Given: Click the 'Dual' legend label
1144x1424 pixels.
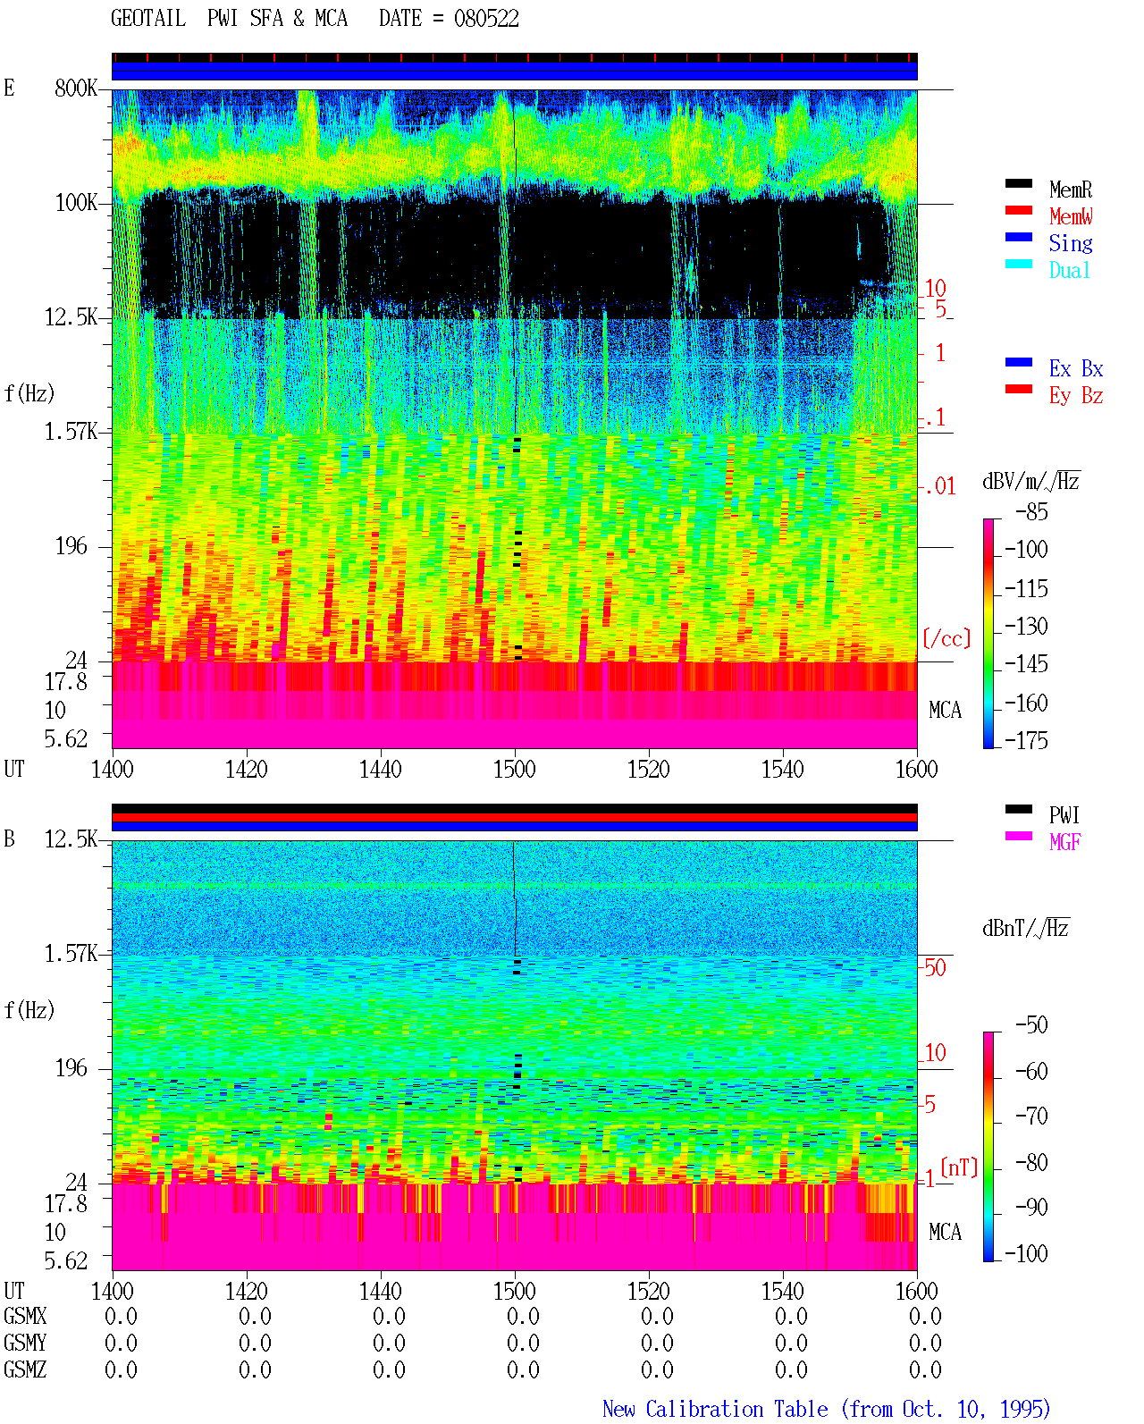Looking at the screenshot, I should [x=1071, y=270].
